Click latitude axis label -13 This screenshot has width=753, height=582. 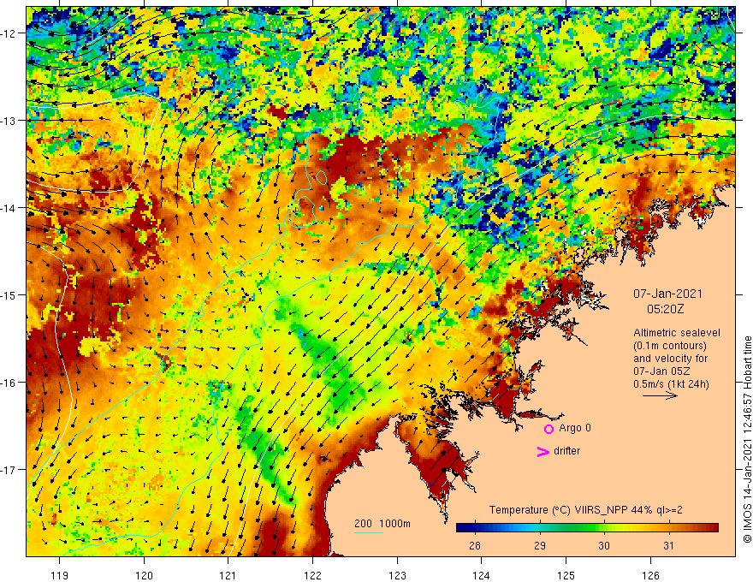pyautogui.click(x=9, y=121)
